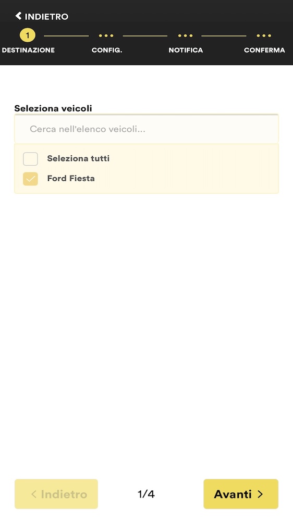Click the three dots above CONFERMA
This screenshot has height=521, width=293.
click(x=264, y=35)
